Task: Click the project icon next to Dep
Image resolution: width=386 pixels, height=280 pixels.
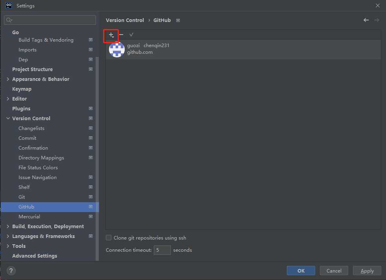Action: (90, 59)
